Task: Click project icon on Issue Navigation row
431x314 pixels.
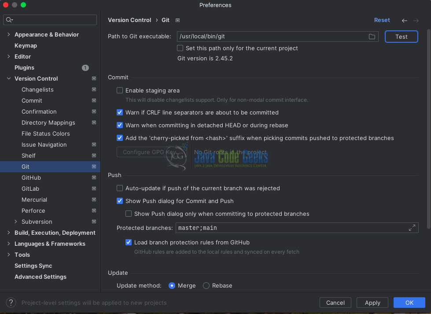Action: pos(94,144)
